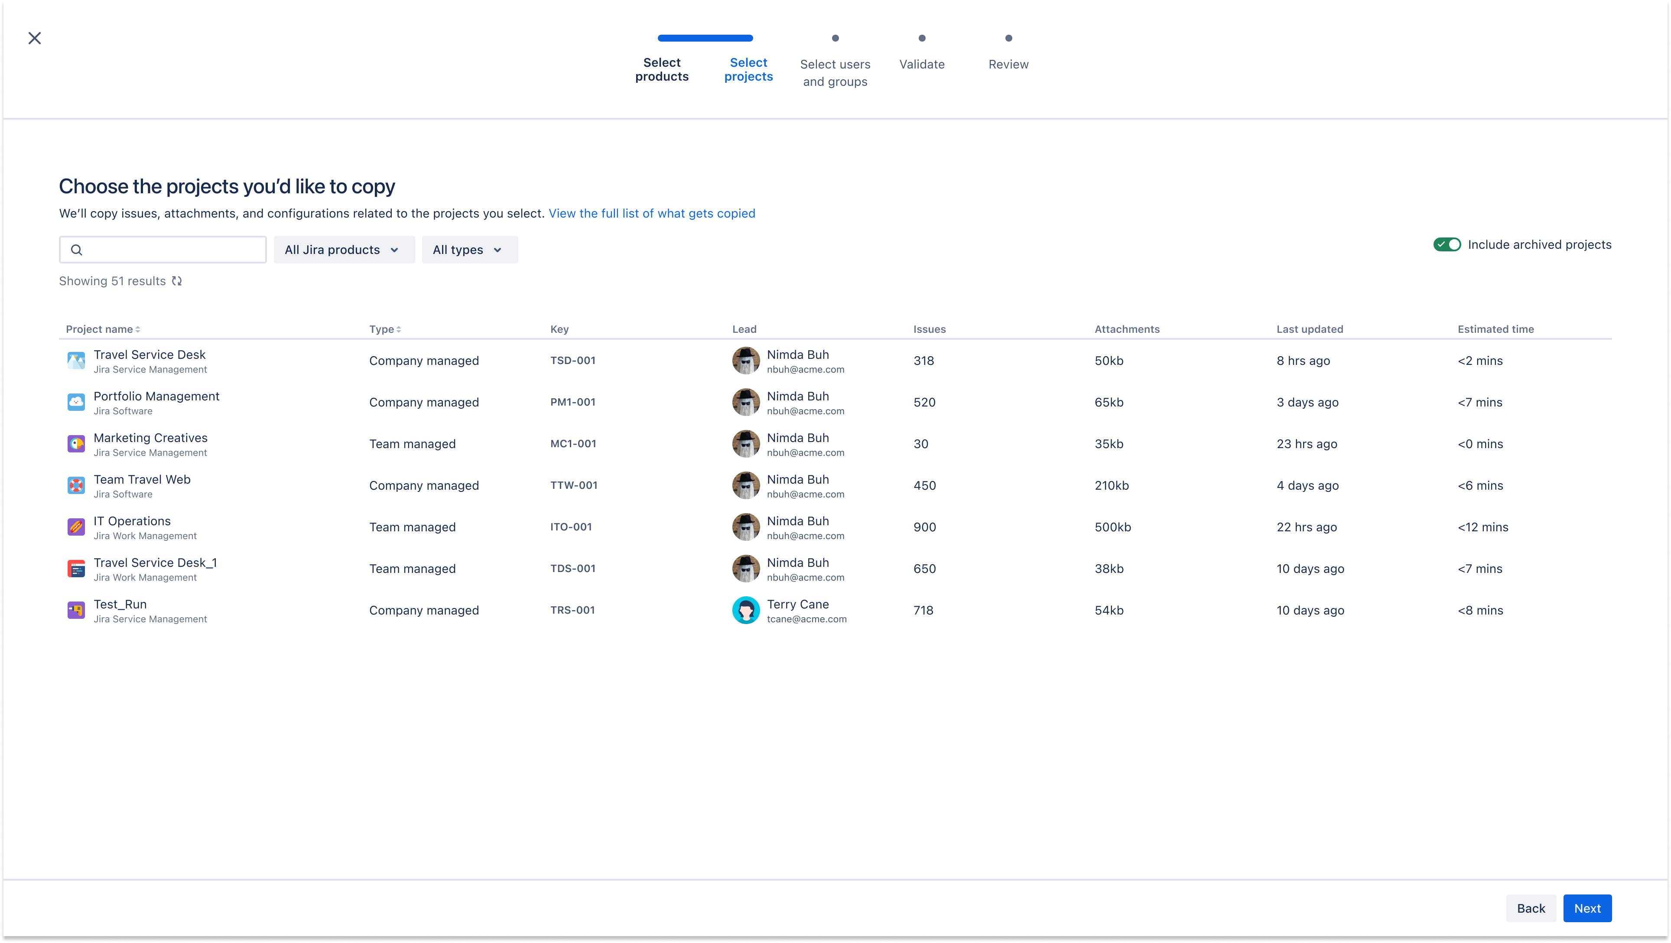Screen dimensions: 1671x943
Task: Toggle Include archived projects switch
Action: pyautogui.click(x=1447, y=244)
